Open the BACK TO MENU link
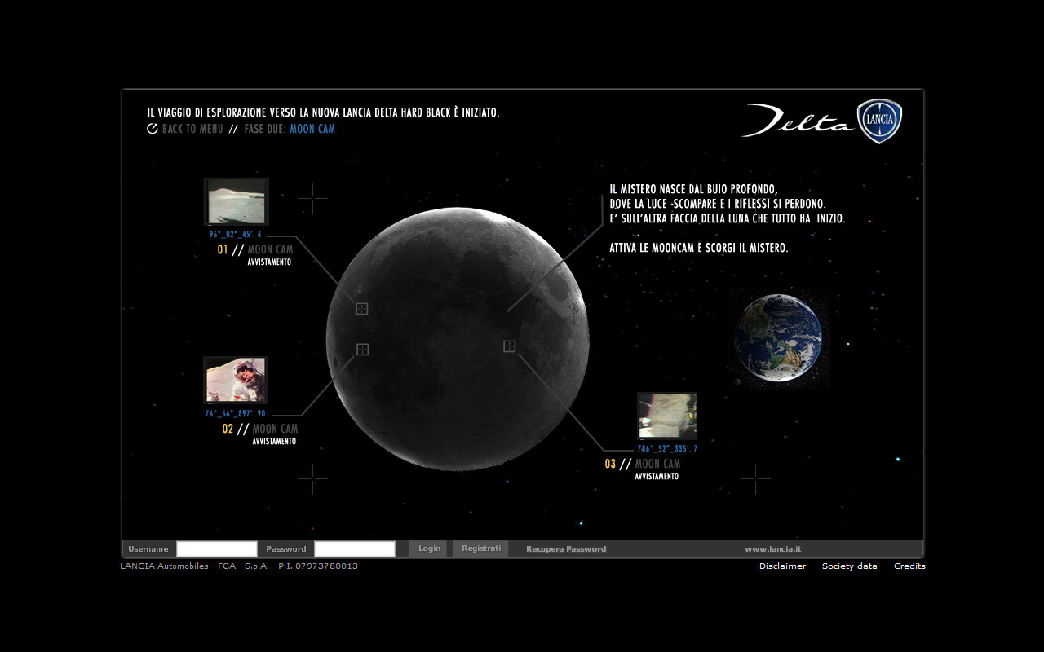1044x652 pixels. (192, 129)
